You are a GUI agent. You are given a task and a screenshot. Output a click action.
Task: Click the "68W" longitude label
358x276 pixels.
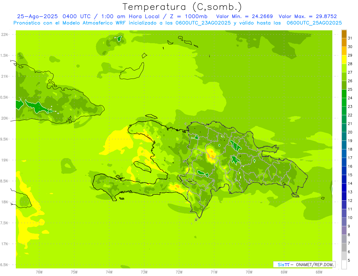click(319, 272)
